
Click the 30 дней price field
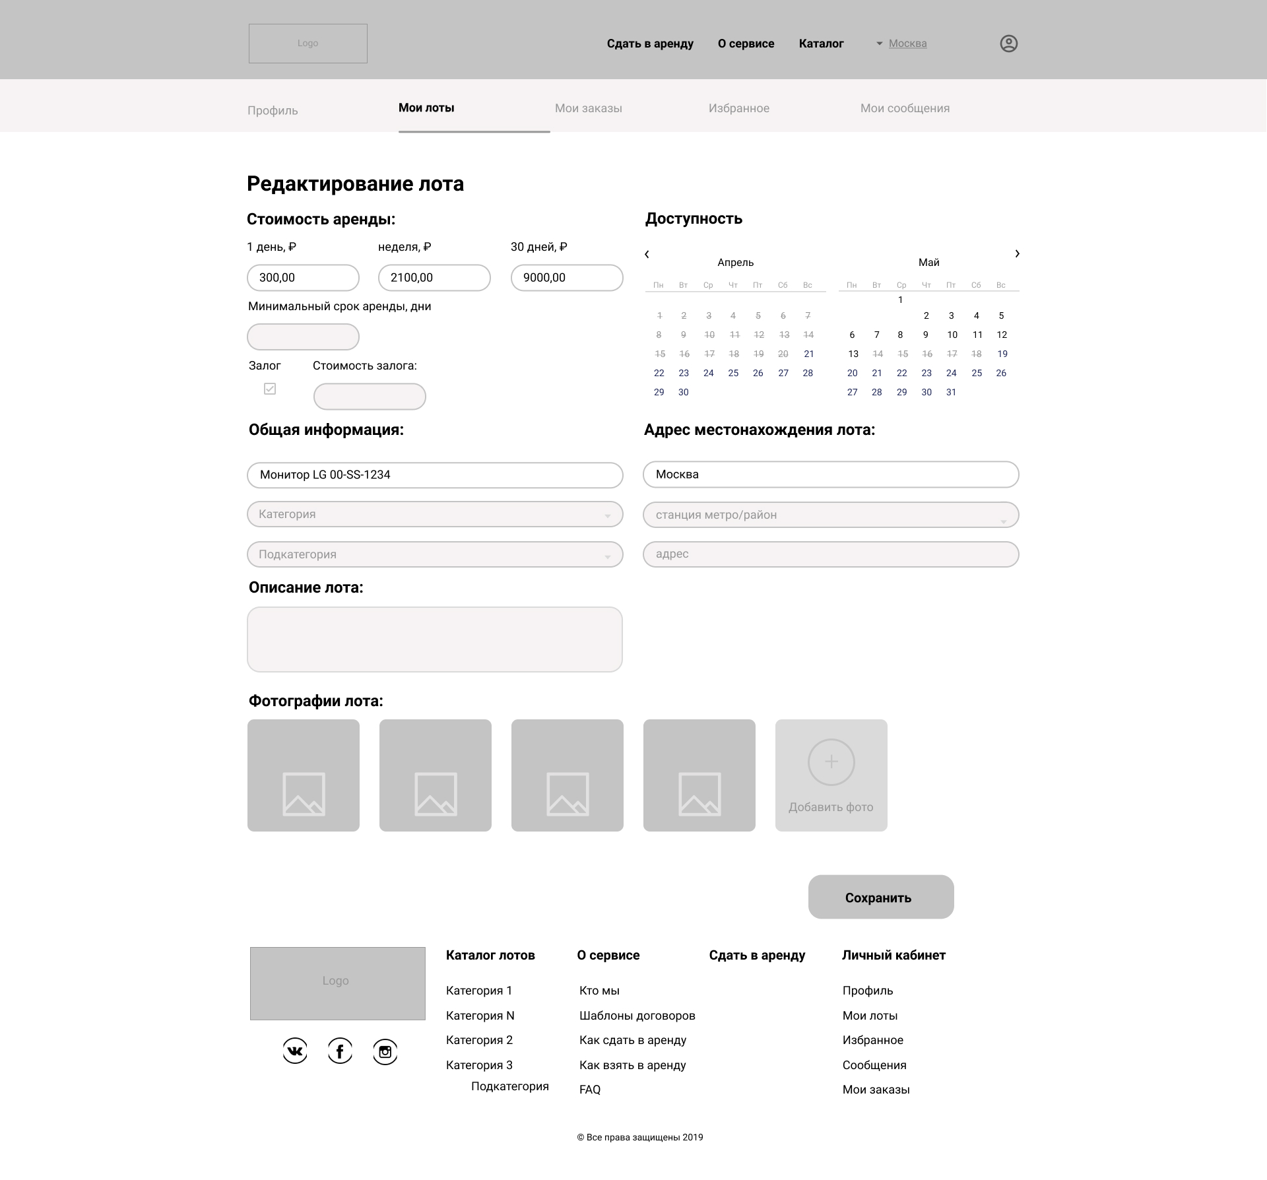[567, 278]
